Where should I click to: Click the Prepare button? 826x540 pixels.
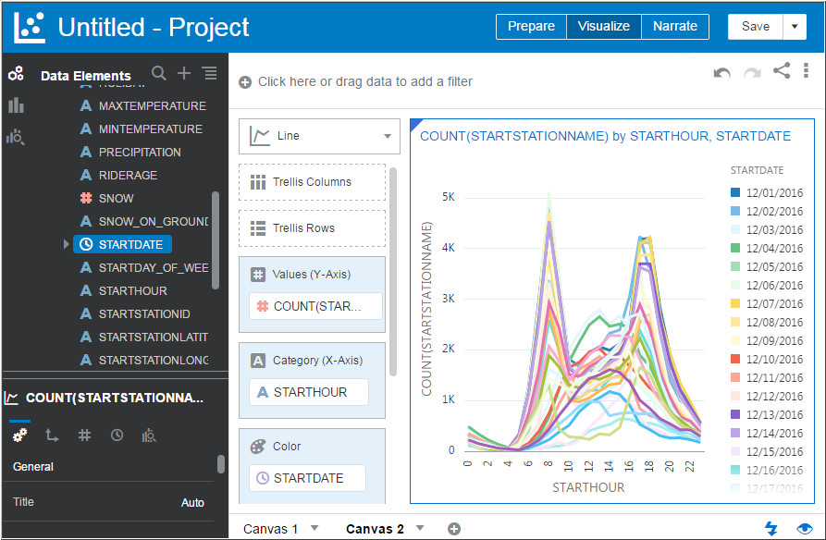[x=531, y=27]
